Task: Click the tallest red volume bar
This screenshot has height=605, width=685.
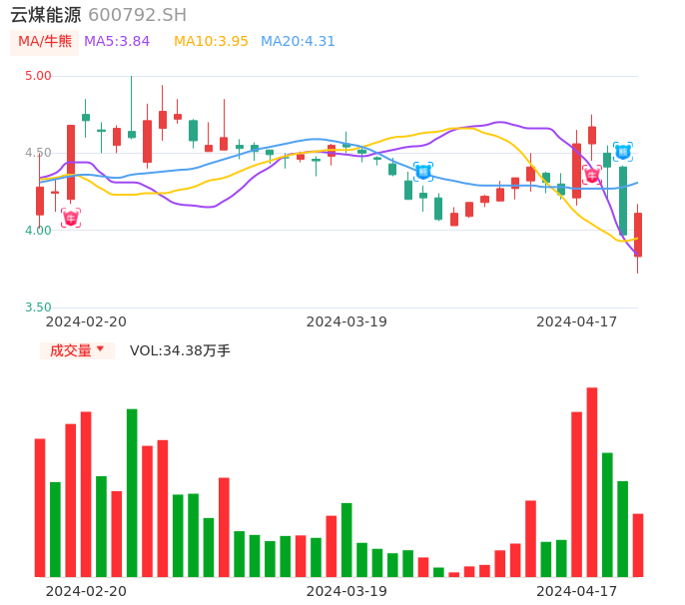Action: point(592,482)
